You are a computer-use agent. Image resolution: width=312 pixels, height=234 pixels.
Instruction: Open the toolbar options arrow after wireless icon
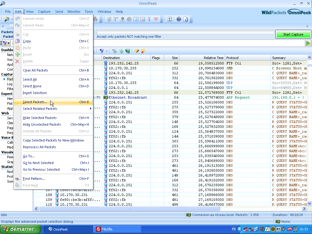coord(161,20)
